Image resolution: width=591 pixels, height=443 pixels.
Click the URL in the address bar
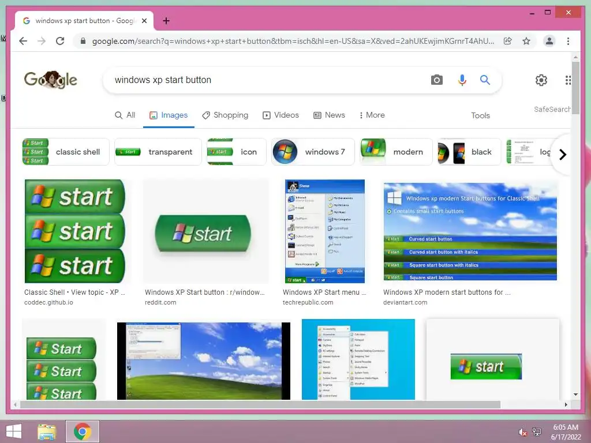click(x=293, y=41)
